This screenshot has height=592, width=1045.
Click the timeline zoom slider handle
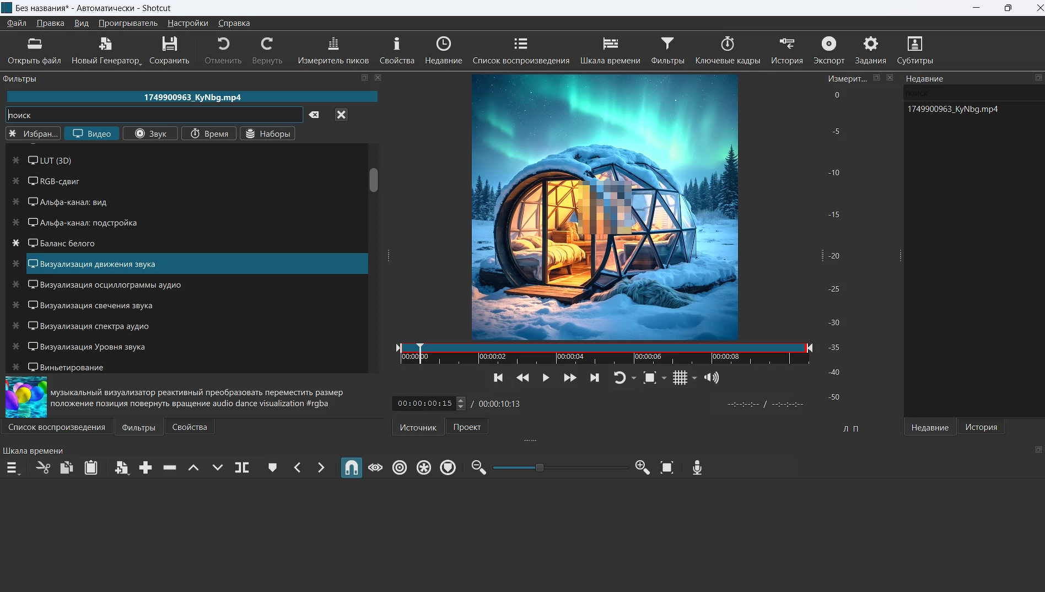click(540, 468)
